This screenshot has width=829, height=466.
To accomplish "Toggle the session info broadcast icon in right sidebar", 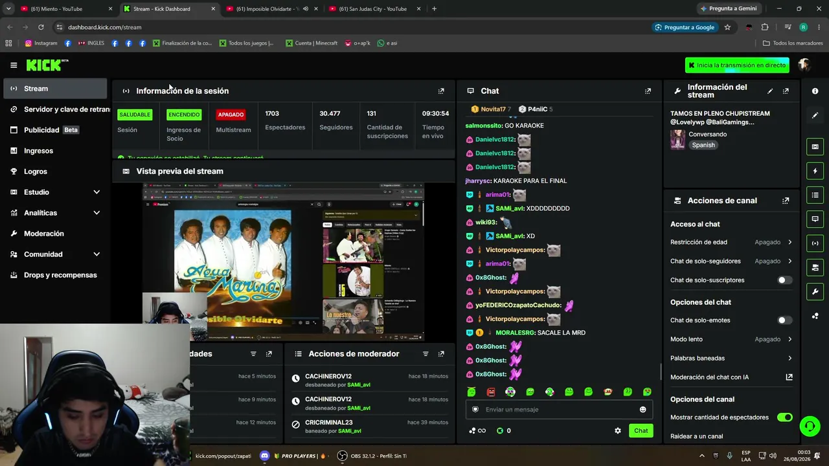I will (x=815, y=243).
